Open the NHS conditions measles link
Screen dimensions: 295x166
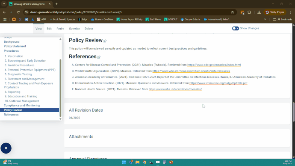pyautogui.click(x=175, y=89)
